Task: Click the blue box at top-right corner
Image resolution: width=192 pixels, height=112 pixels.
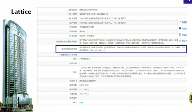Action: tap(188, 2)
